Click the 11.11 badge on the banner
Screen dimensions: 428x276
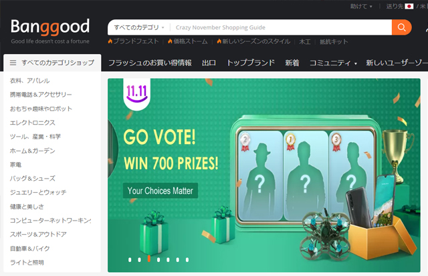(x=136, y=93)
